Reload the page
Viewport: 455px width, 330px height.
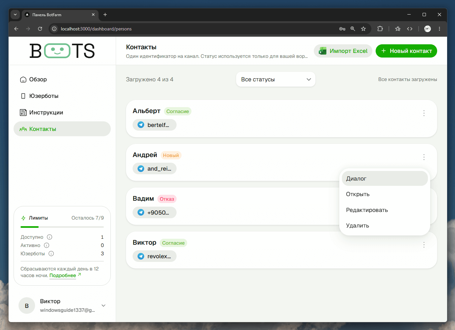(40, 29)
